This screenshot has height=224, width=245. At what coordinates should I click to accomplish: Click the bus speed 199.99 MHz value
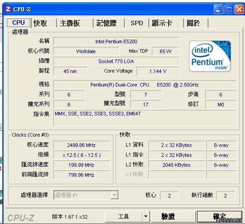[81, 165]
